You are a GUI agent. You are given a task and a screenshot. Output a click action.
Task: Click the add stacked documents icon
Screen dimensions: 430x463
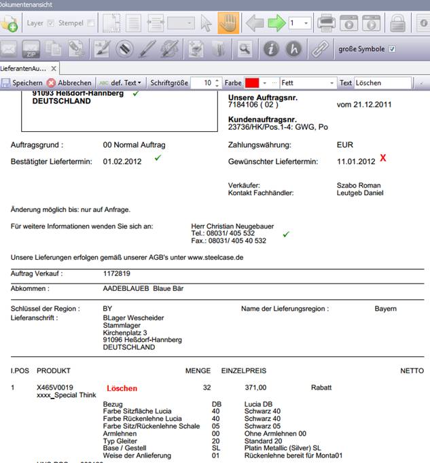click(x=196, y=49)
